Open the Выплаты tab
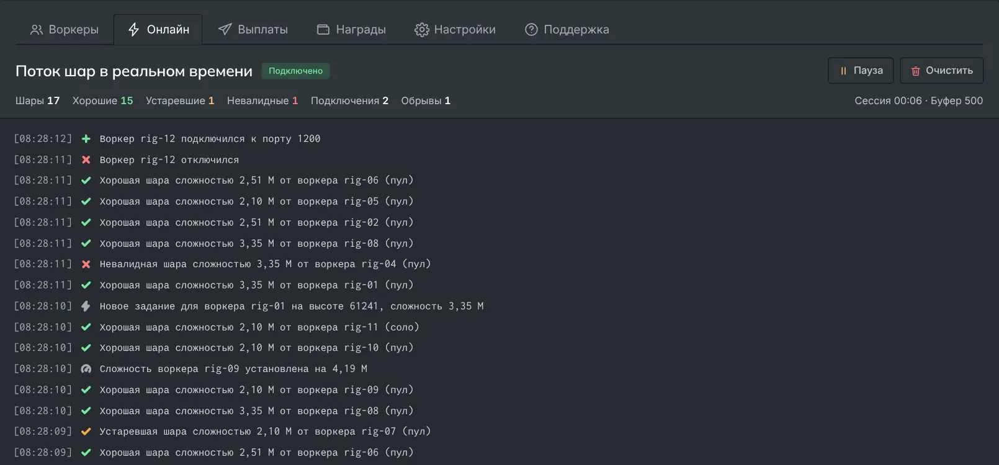This screenshot has height=465, width=999. (253, 30)
